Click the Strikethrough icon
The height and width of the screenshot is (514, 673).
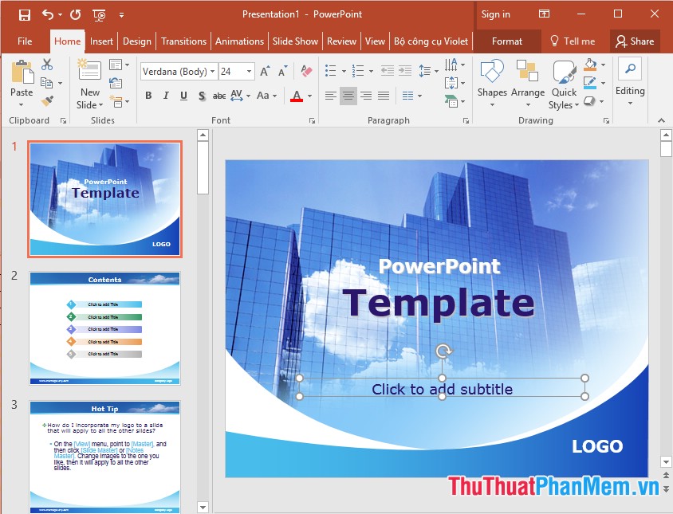point(219,95)
